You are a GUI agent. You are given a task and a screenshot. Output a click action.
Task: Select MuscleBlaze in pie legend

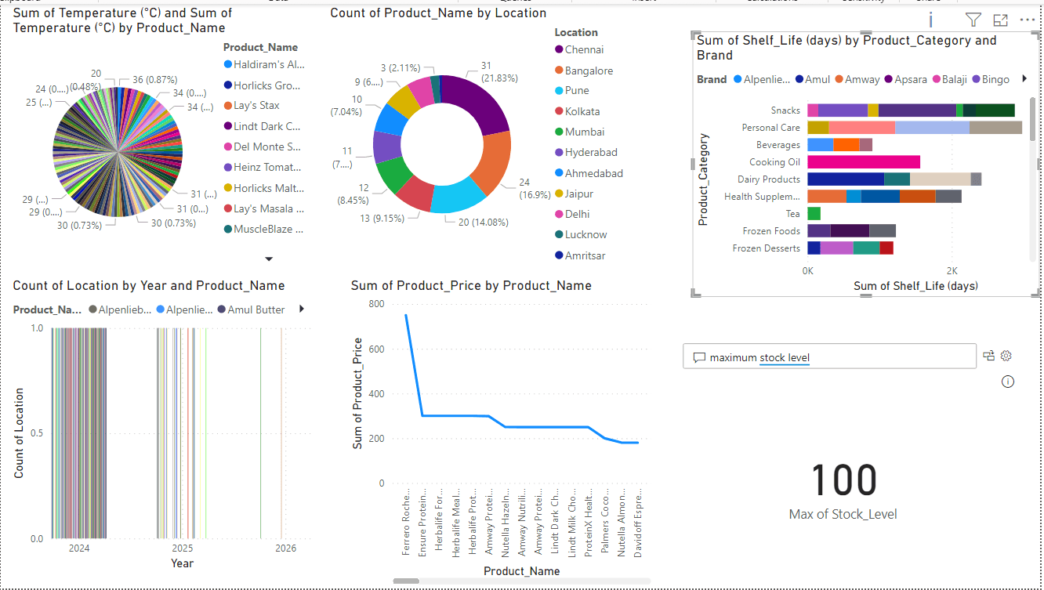tap(263, 229)
